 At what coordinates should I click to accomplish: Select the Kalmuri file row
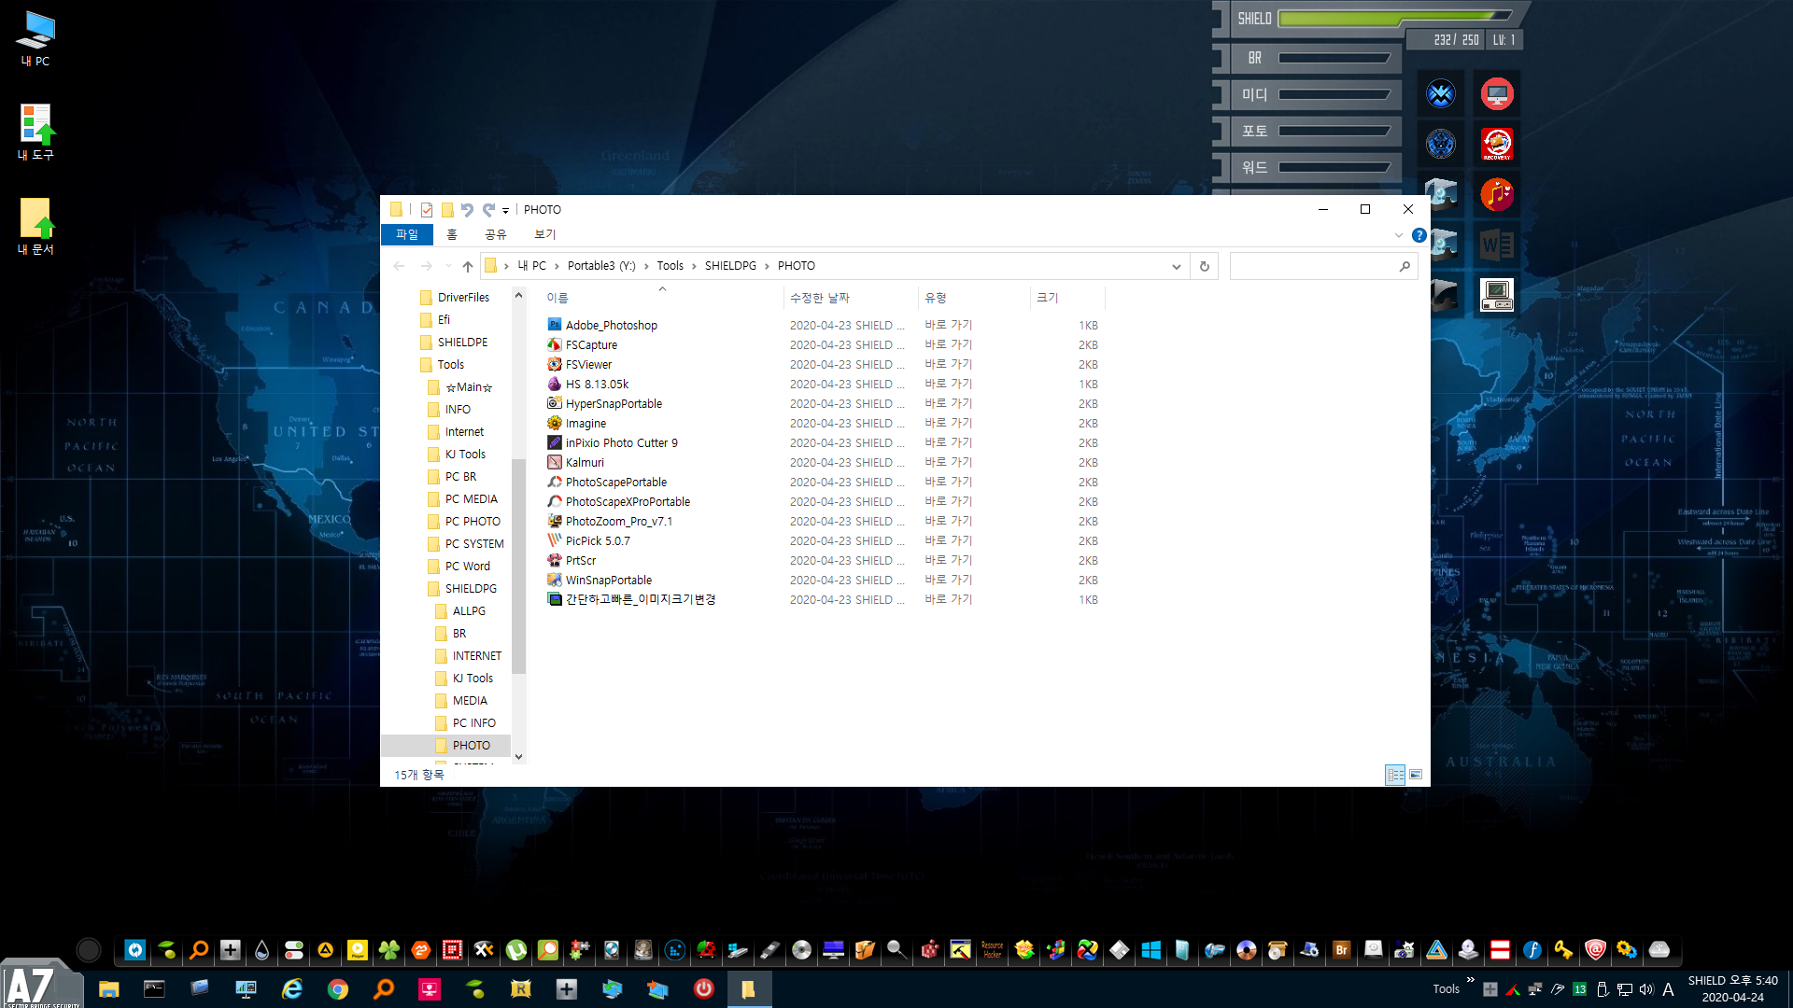tap(822, 462)
